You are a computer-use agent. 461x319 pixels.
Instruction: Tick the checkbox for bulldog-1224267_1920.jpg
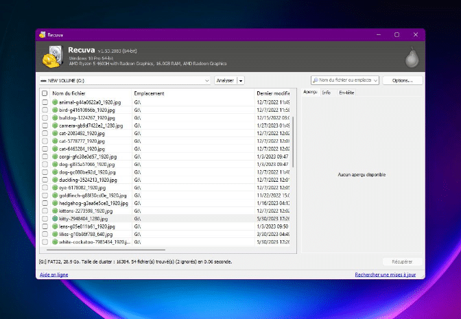[x=45, y=117]
